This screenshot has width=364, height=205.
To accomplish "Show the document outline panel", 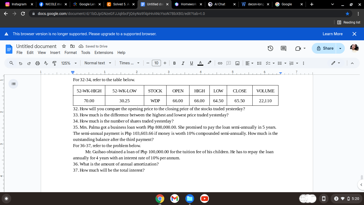I will click(x=13, y=84).
